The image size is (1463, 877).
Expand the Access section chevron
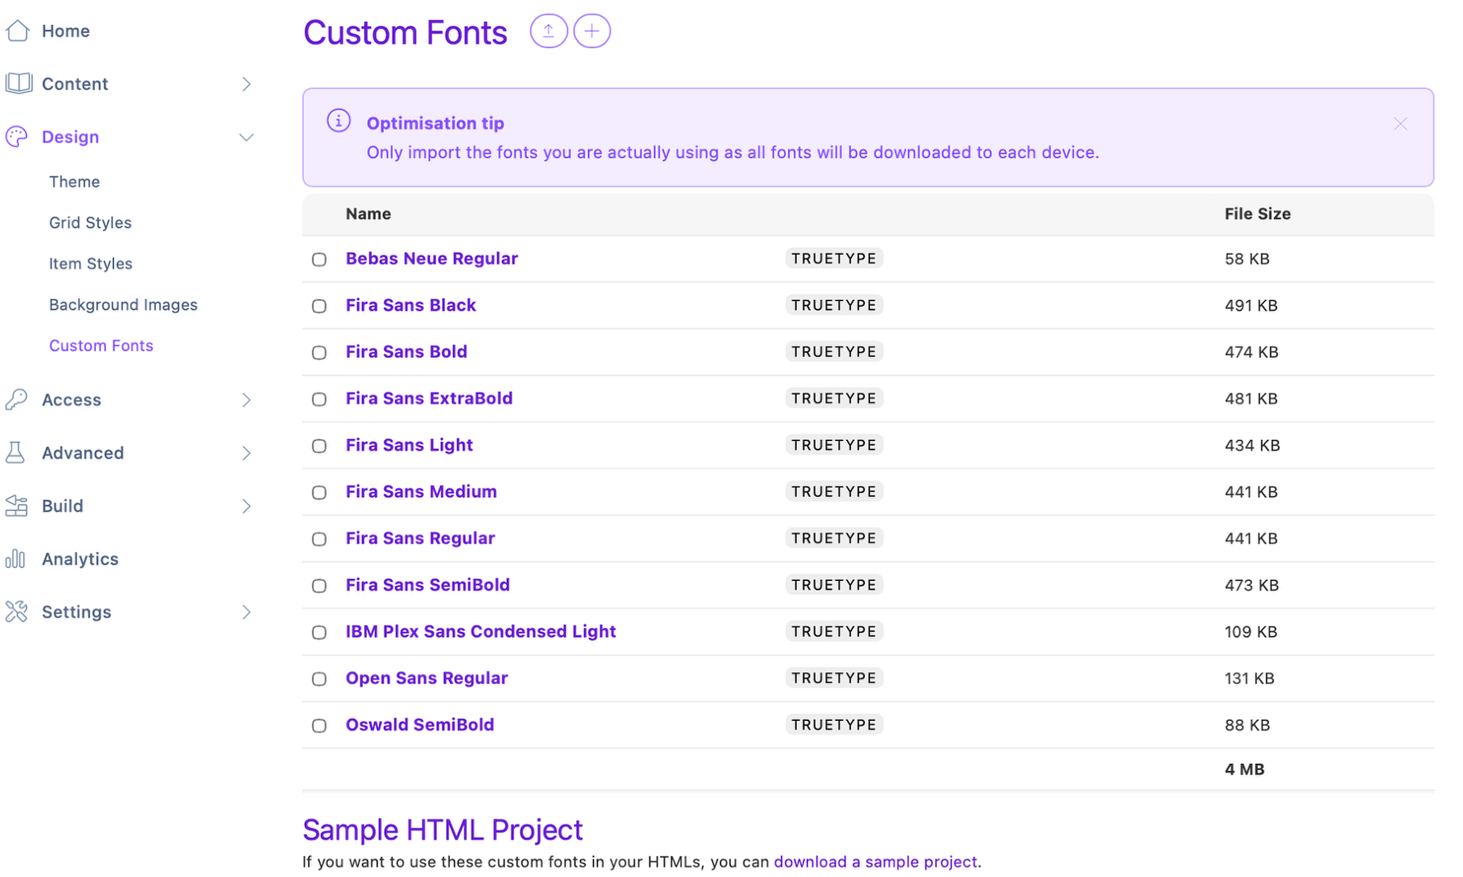(x=246, y=399)
